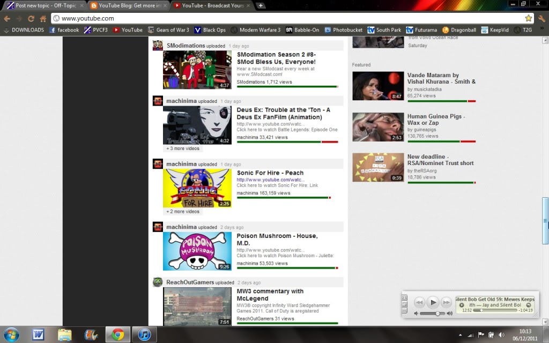The height and width of the screenshot is (343, 549).
Task: Open Windows Explorer from the taskbar
Action: (64, 335)
